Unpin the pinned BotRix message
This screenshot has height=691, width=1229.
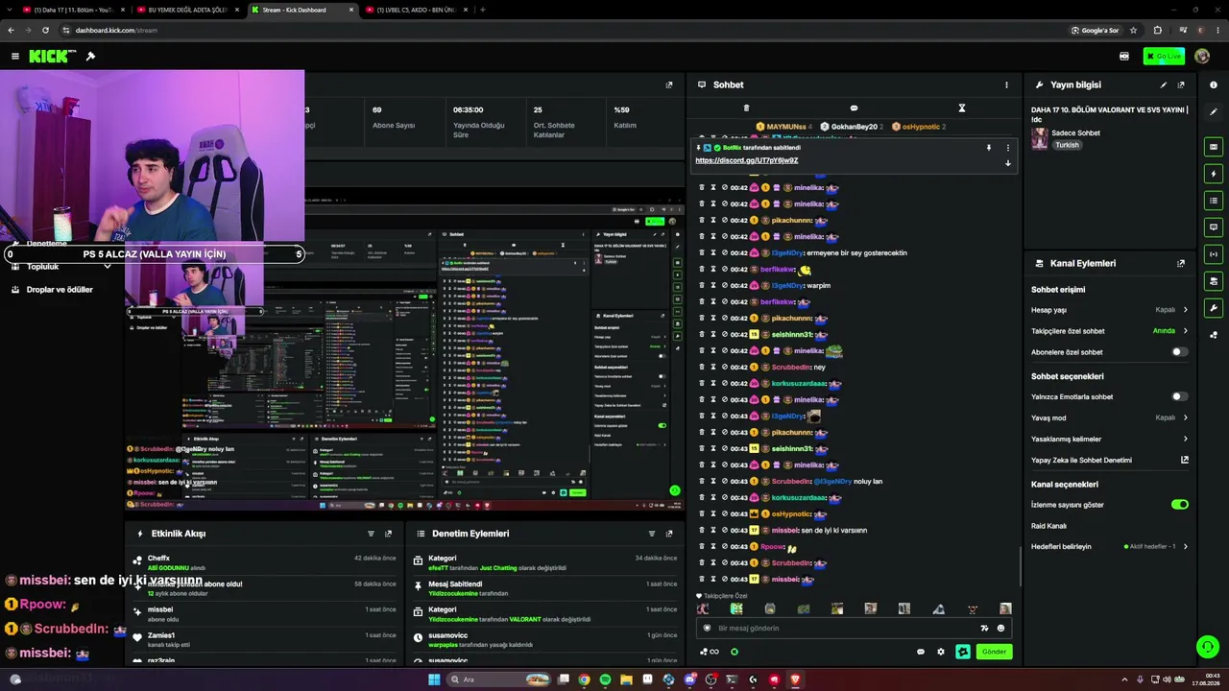(x=988, y=148)
